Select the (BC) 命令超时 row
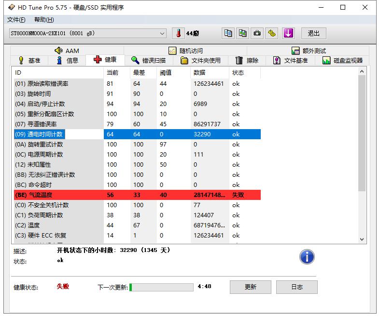Image resolution: width=380 pixels, height=317 pixels. click(137, 185)
